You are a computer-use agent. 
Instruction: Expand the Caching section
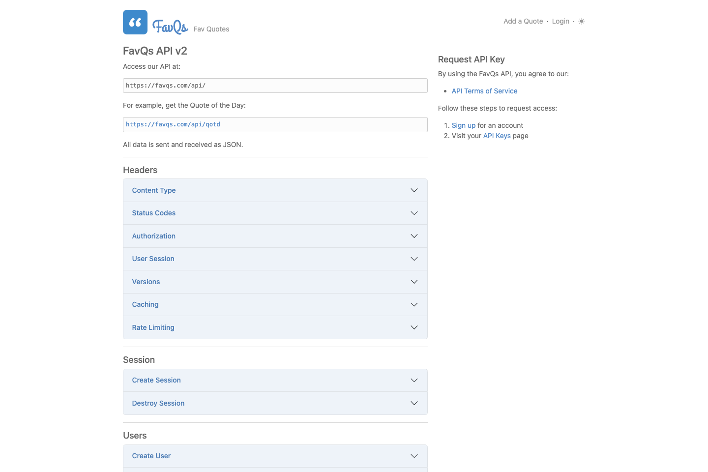pyautogui.click(x=275, y=304)
